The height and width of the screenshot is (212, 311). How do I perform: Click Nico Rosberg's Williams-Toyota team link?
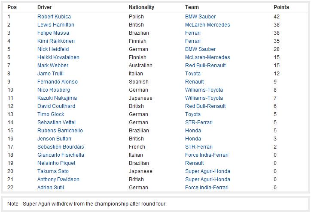click(x=204, y=90)
